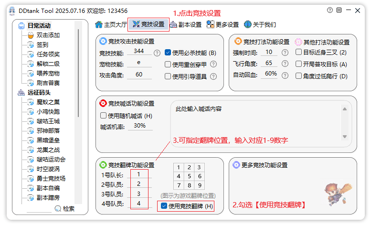Open the 主页大厅 tab
The height and width of the screenshot is (226, 371).
111,25
